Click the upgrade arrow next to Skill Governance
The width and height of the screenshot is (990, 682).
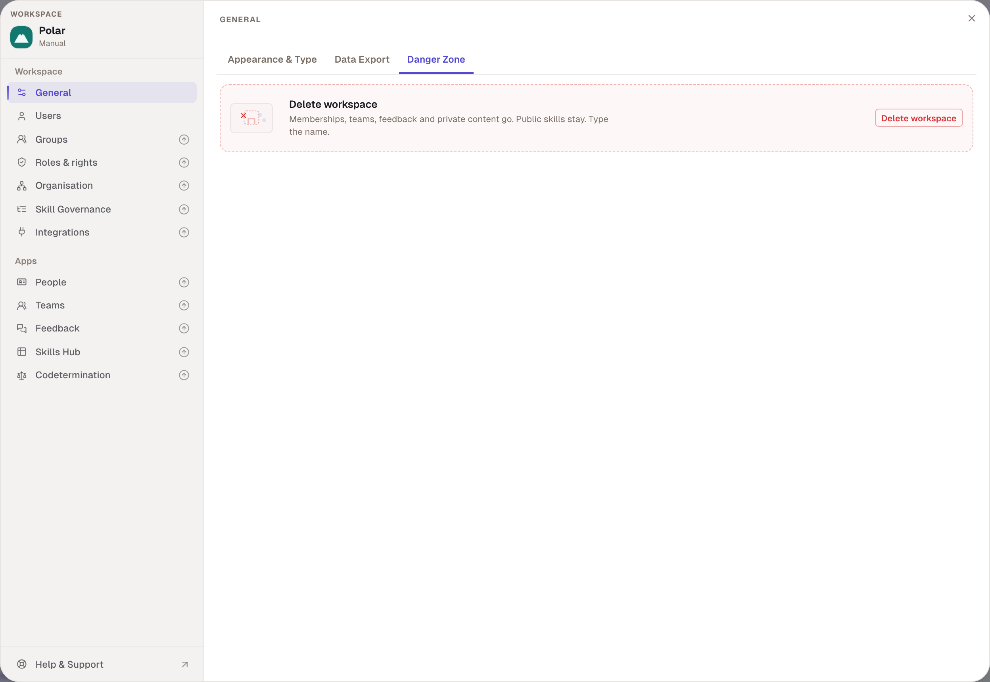point(184,209)
